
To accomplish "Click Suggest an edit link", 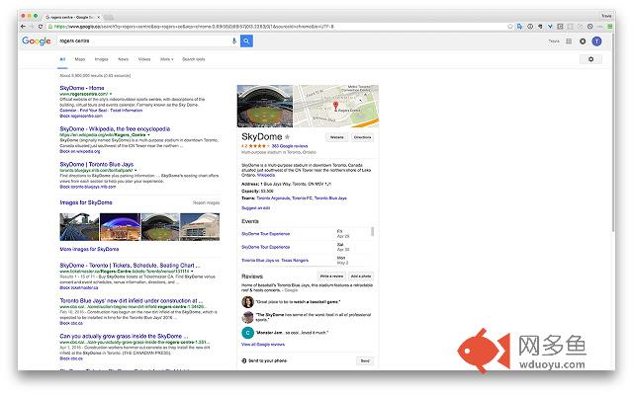I will click(255, 208).
